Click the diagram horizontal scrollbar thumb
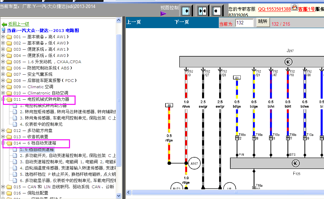The height and width of the screenshot is (199, 324). click(228, 192)
